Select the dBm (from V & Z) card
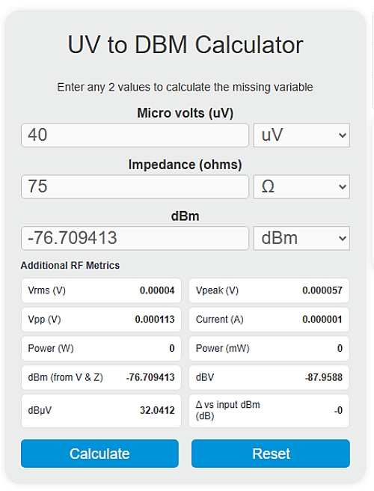This screenshot has width=374, height=491. [101, 377]
